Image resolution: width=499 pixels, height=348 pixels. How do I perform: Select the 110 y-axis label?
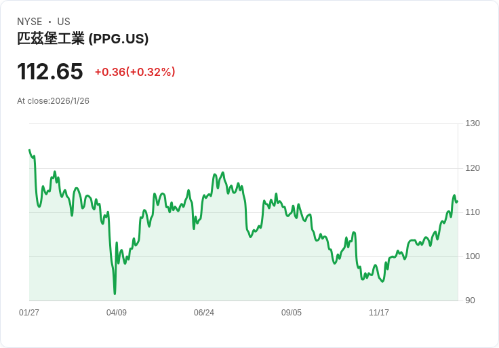coord(473,212)
